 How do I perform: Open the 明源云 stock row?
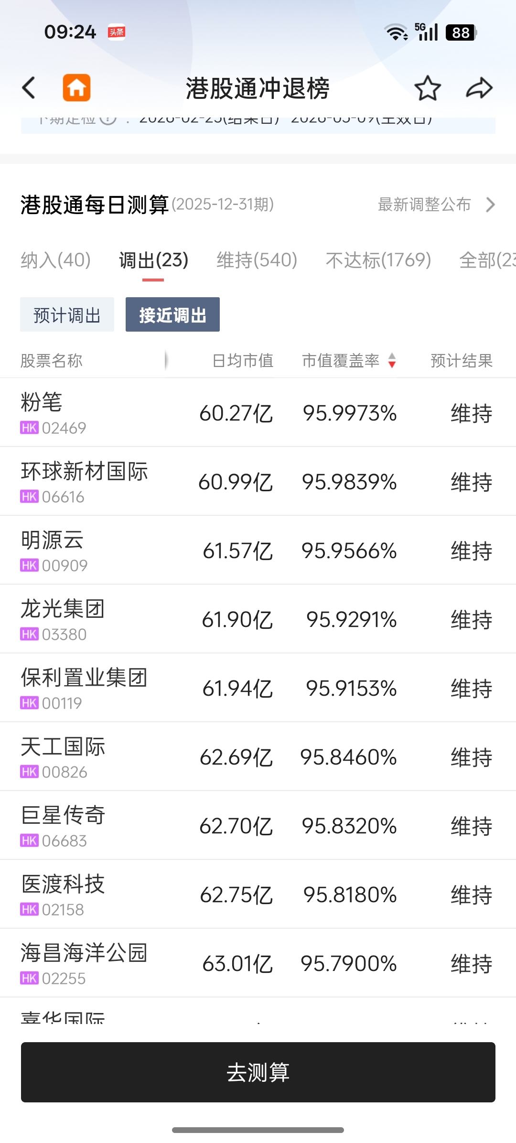[258, 550]
